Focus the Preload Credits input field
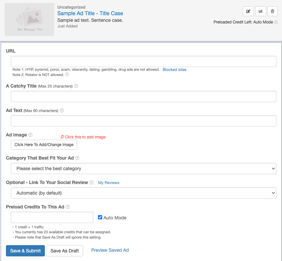The height and width of the screenshot is (261, 282). tap(52, 217)
